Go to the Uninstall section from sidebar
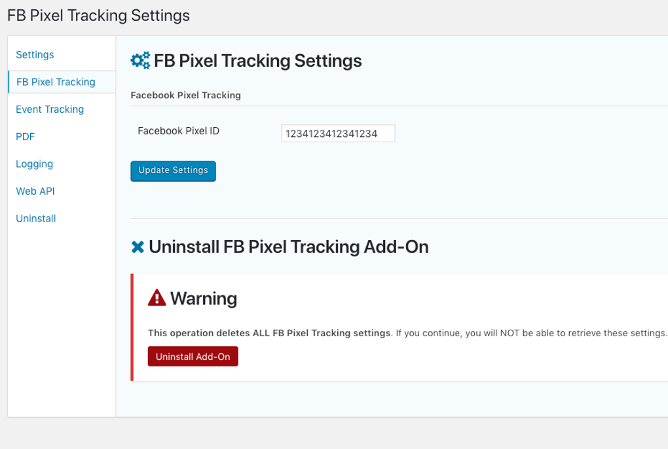This screenshot has height=449, width=668. tap(35, 218)
